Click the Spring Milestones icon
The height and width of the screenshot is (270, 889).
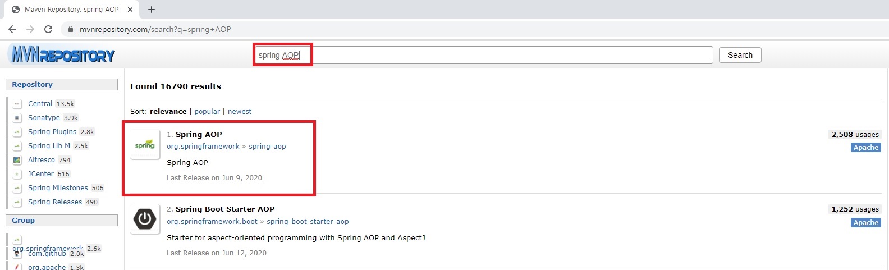pyautogui.click(x=17, y=188)
